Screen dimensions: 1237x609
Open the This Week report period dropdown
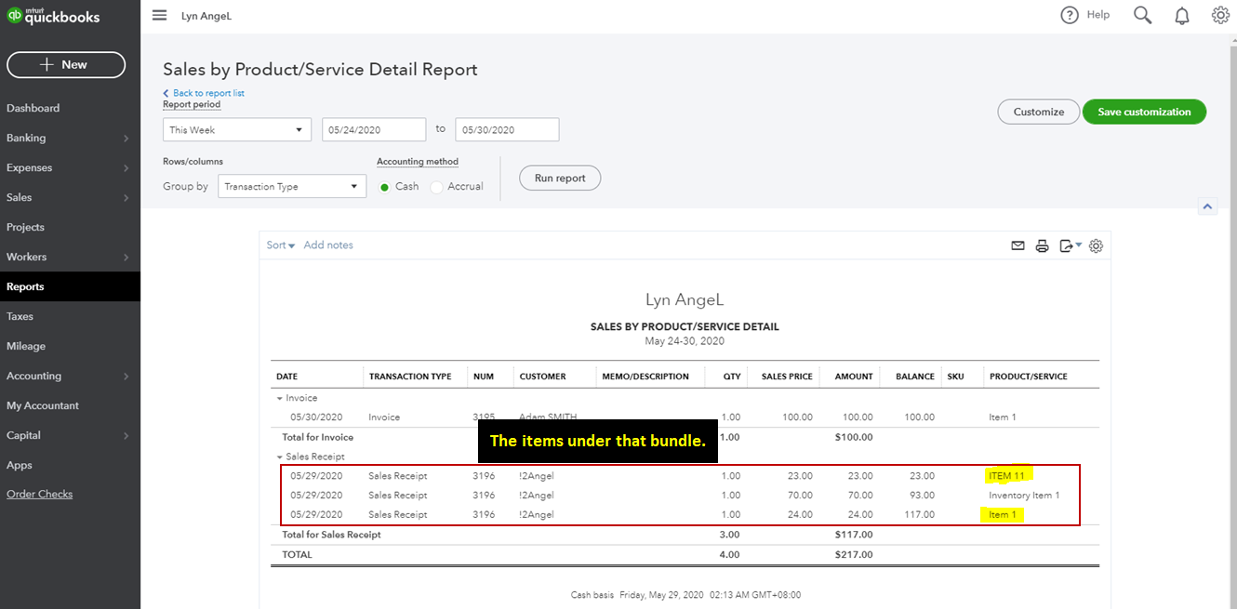click(x=236, y=129)
